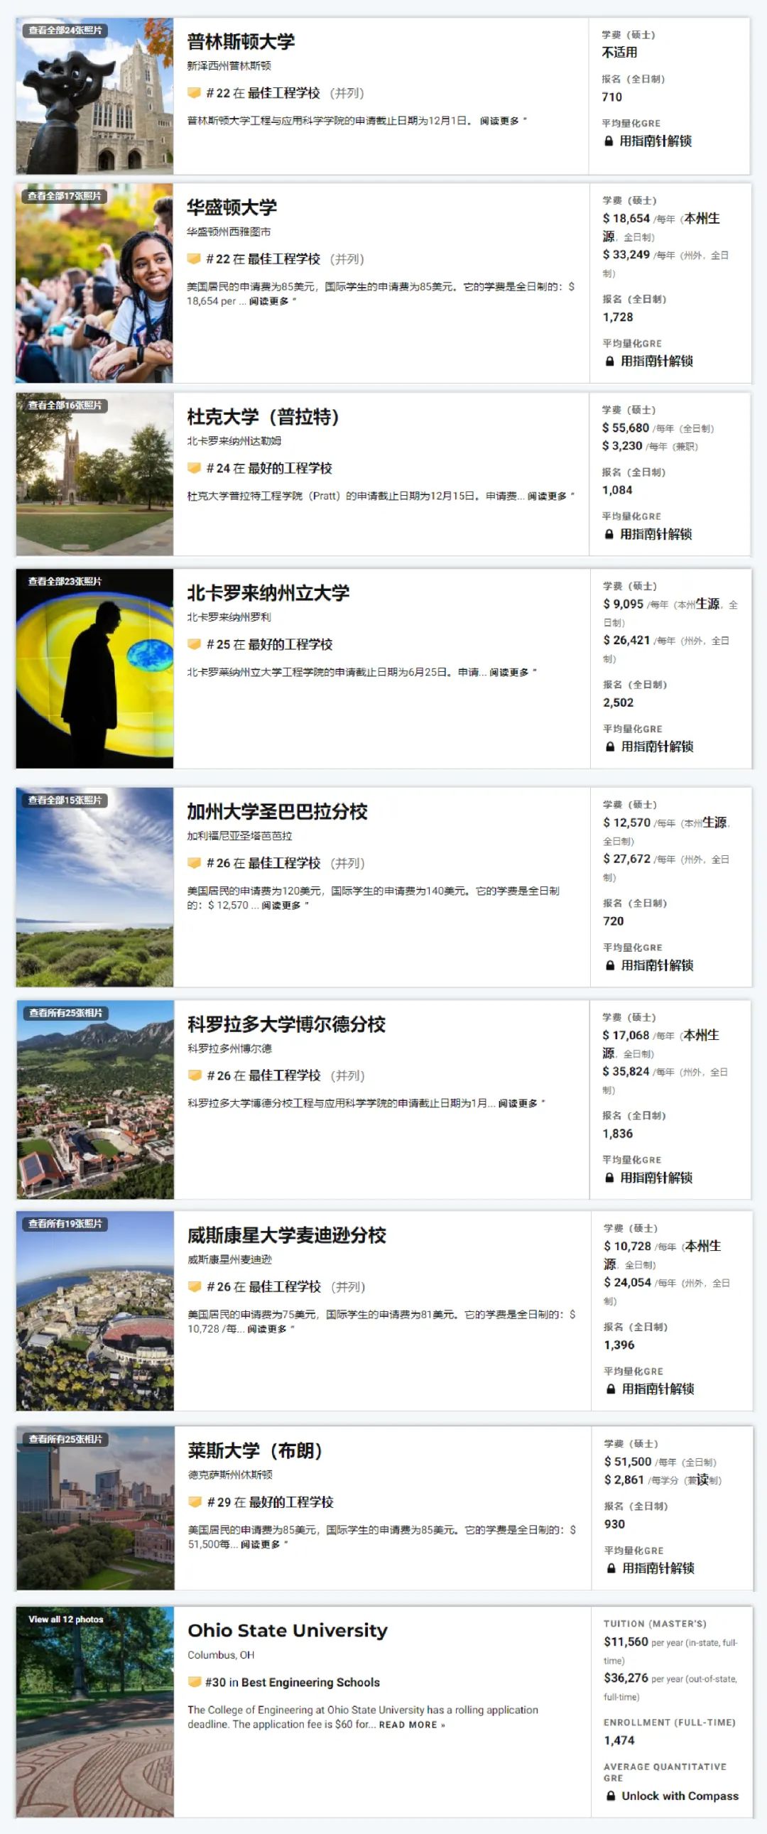Open the 杜克大学（普拉特）school page
This screenshot has width=767, height=1834.
click(x=263, y=417)
